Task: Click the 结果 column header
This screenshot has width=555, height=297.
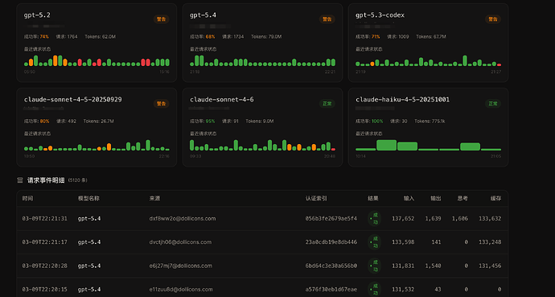Action: tap(373, 199)
